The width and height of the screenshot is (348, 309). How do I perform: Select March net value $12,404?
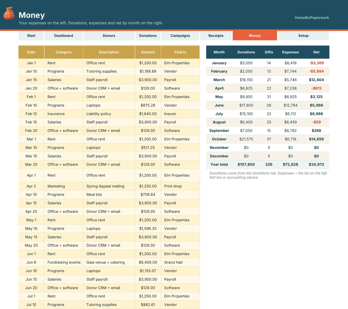click(x=316, y=80)
